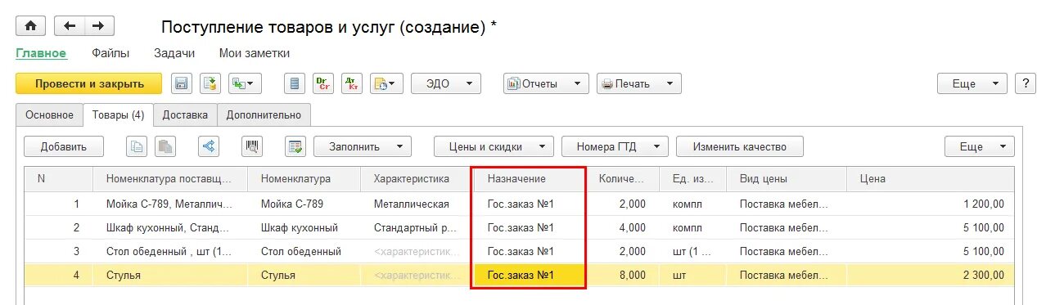This screenshot has height=305, width=1037.
Task: Click printer icon on Печать button
Action: point(606,83)
